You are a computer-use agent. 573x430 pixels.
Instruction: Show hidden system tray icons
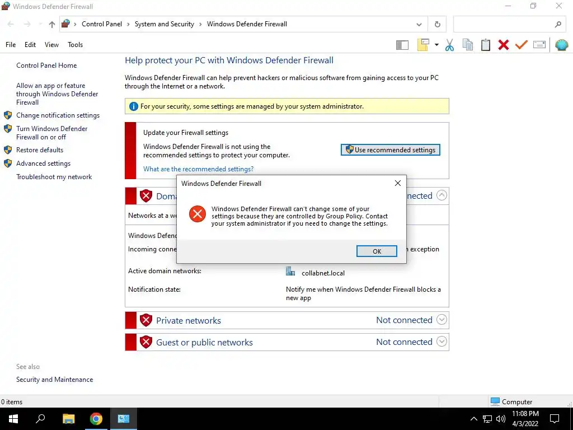tap(473, 419)
